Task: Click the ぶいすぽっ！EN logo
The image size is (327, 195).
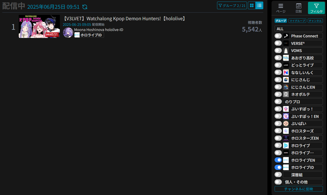Action: click(286, 116)
